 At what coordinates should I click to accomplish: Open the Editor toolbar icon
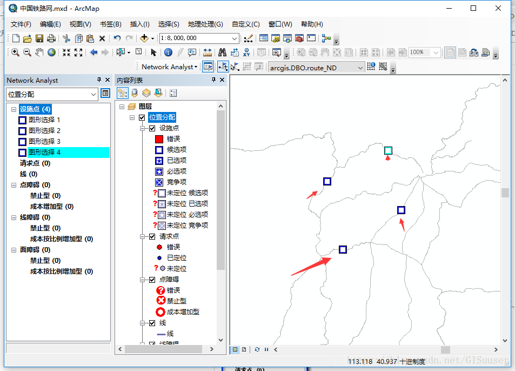[x=248, y=38]
